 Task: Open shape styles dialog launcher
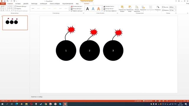pyautogui.click(x=83, y=13)
